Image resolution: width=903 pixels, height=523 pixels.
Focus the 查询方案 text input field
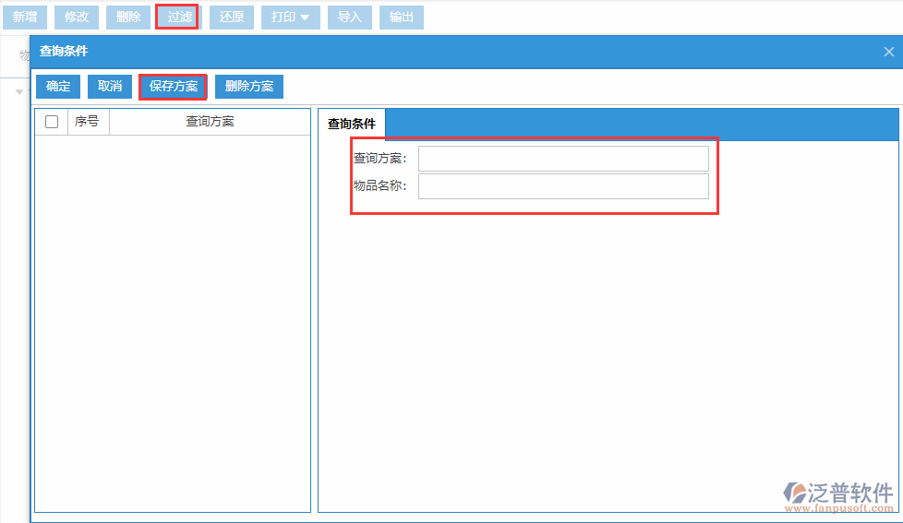(563, 159)
